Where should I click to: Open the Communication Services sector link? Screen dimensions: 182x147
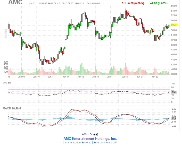click(x=77, y=143)
